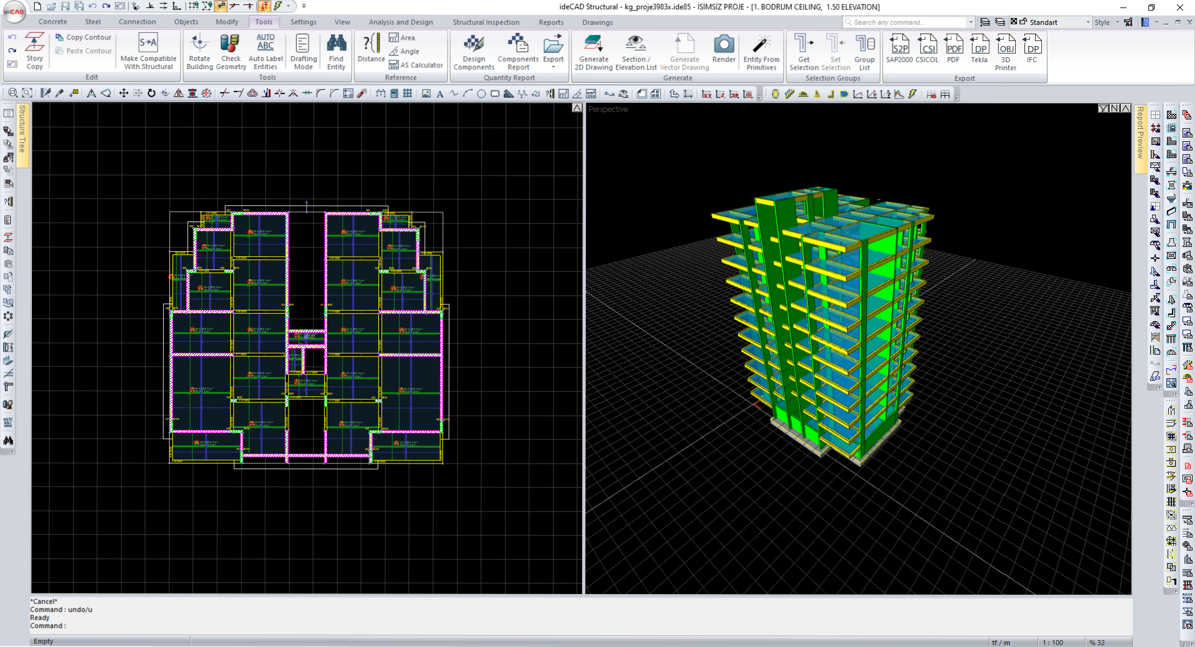Viewport: 1195px width, 647px height.
Task: Toggle the filter icon in Perspective view
Action: [1103, 108]
